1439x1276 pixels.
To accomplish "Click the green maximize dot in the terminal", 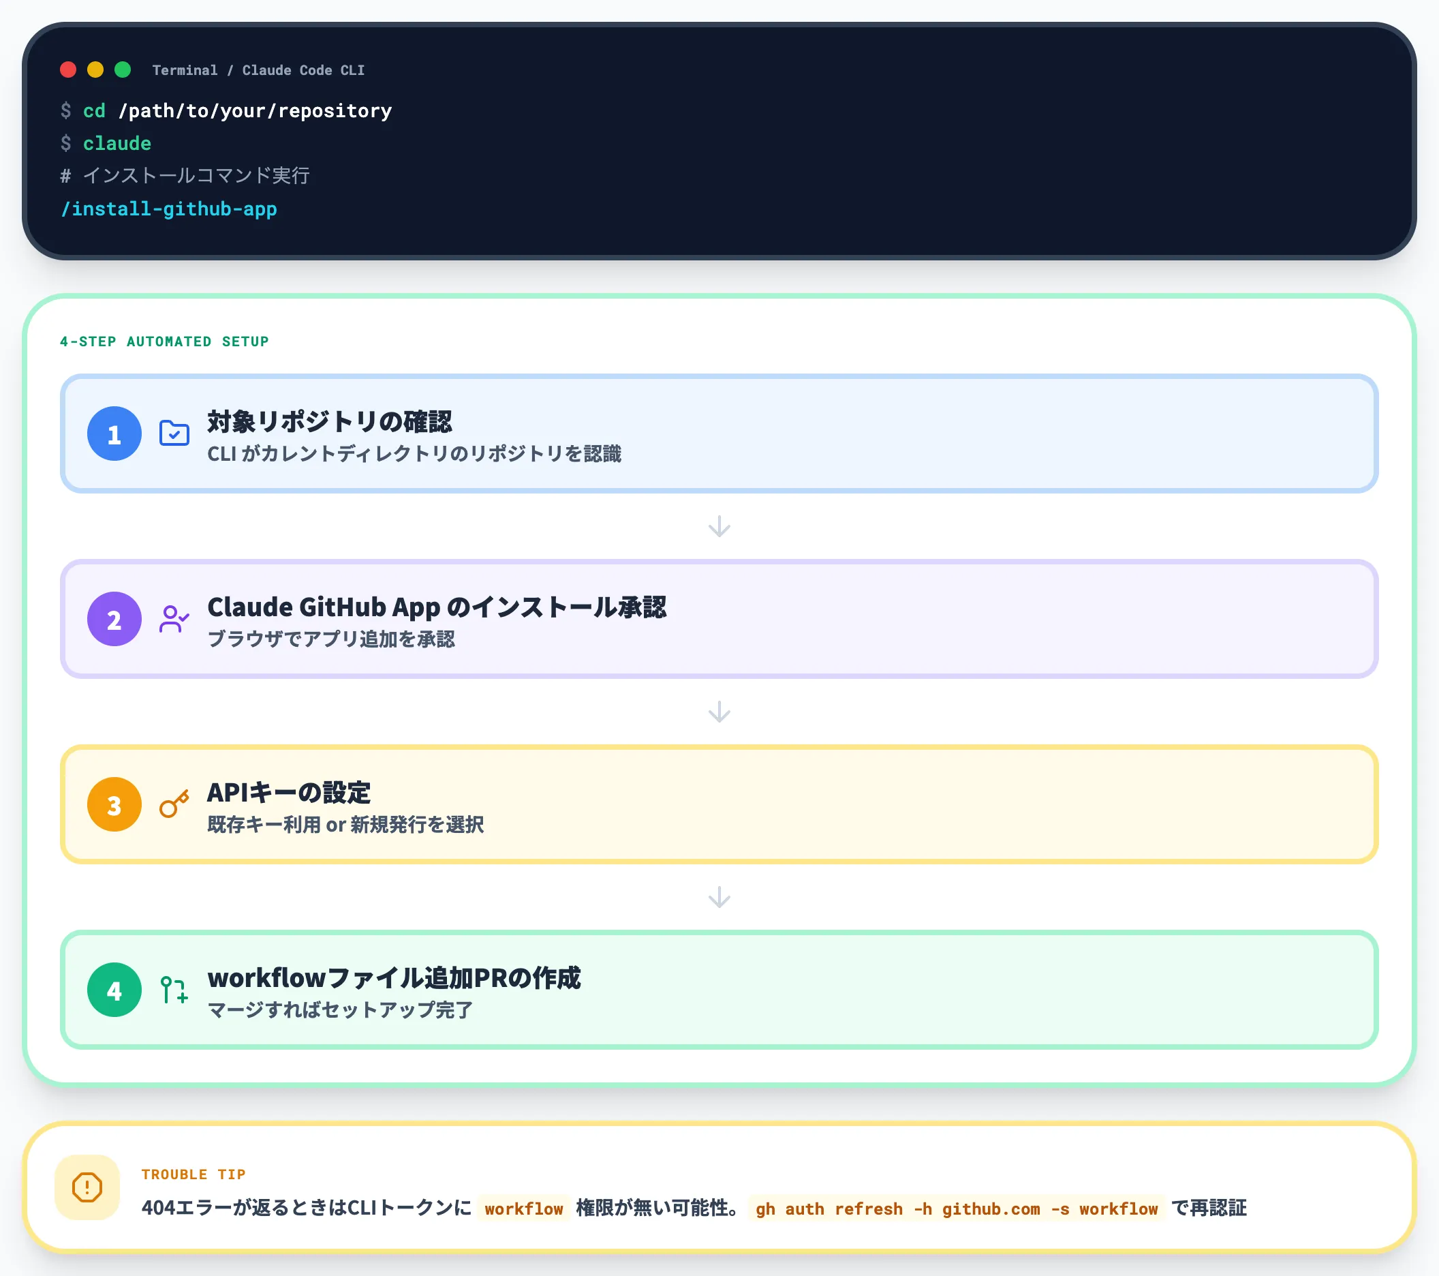I will pyautogui.click(x=123, y=70).
